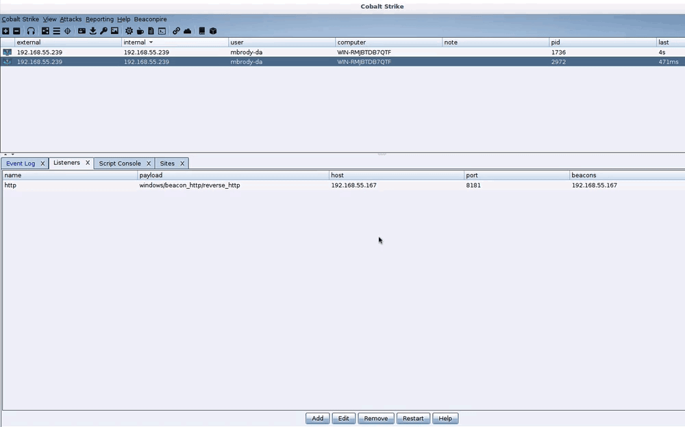Open Downloaded Files via the download icon

92,31
